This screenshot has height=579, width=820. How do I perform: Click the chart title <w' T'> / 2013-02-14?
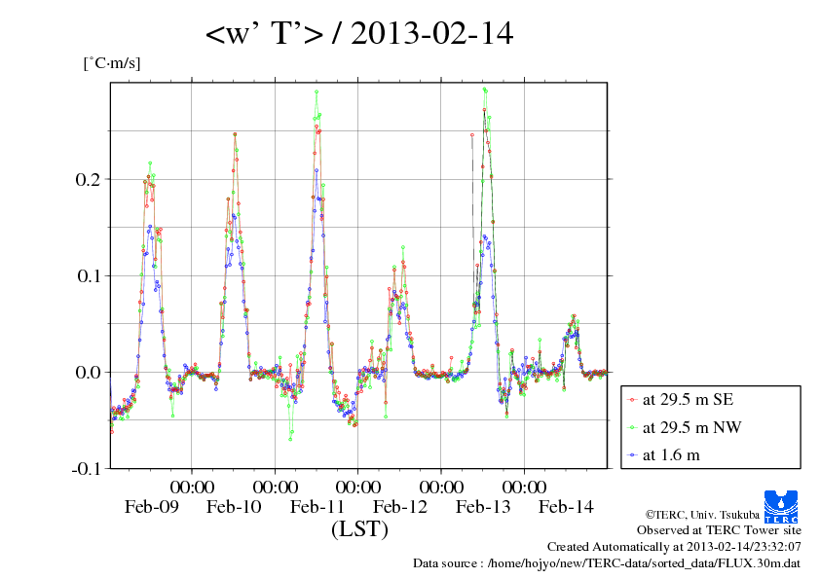[x=359, y=35]
